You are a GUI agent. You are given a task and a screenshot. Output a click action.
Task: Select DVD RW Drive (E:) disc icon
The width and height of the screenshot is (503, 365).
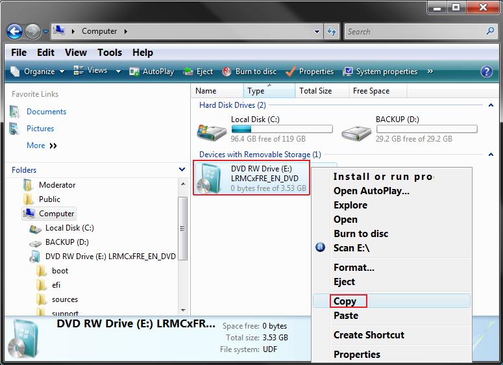210,178
